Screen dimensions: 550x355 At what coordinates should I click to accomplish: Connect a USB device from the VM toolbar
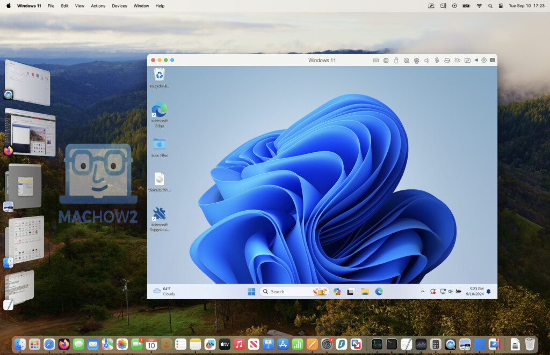[396, 60]
